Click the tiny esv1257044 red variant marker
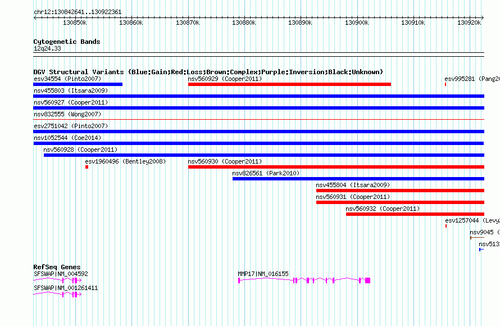 click(x=446, y=226)
